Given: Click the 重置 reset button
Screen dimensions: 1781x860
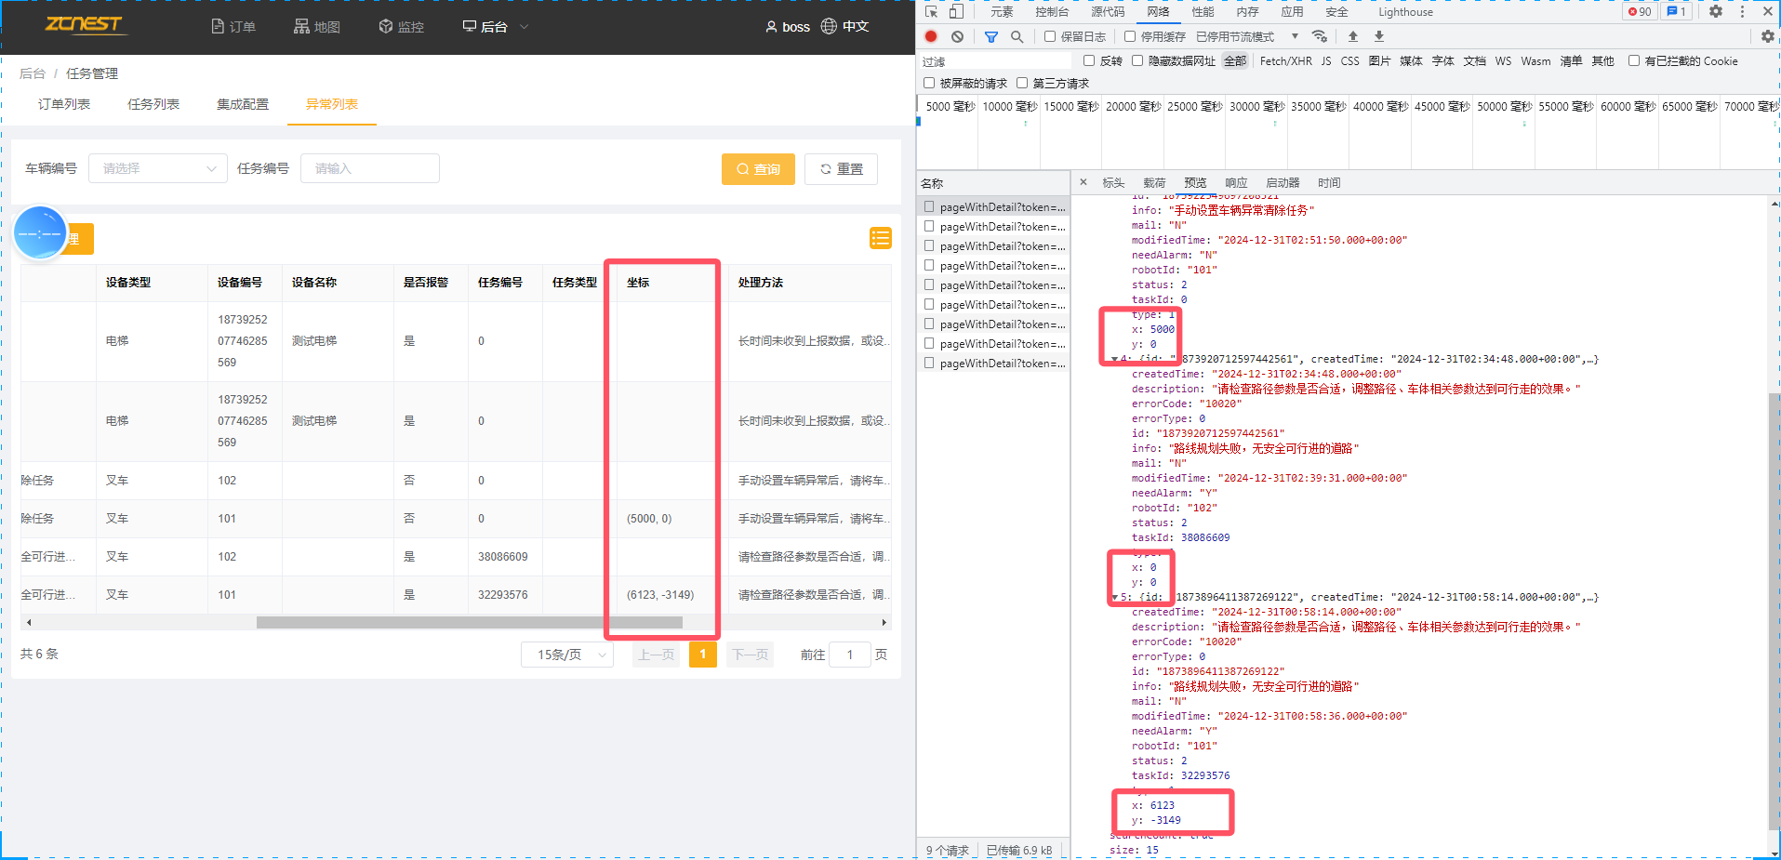Looking at the screenshot, I should 841,169.
